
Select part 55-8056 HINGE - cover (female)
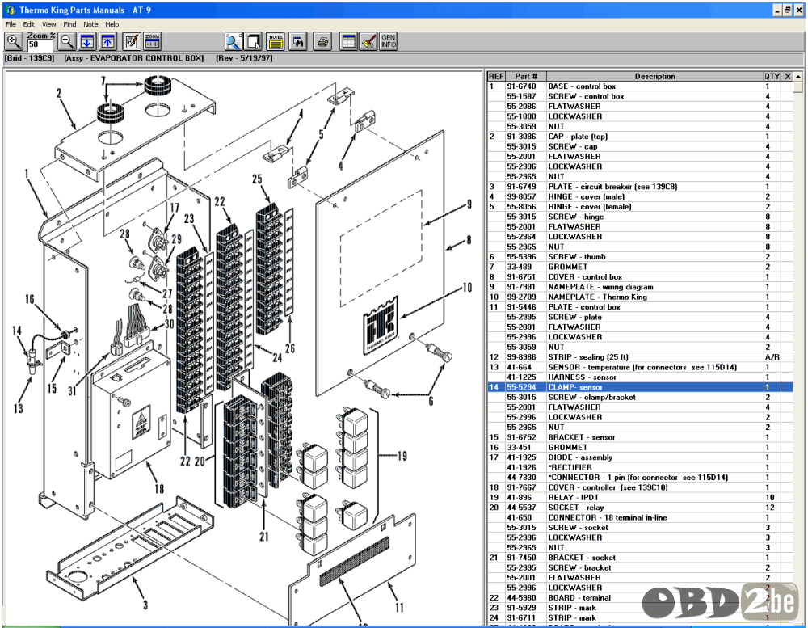coord(640,207)
